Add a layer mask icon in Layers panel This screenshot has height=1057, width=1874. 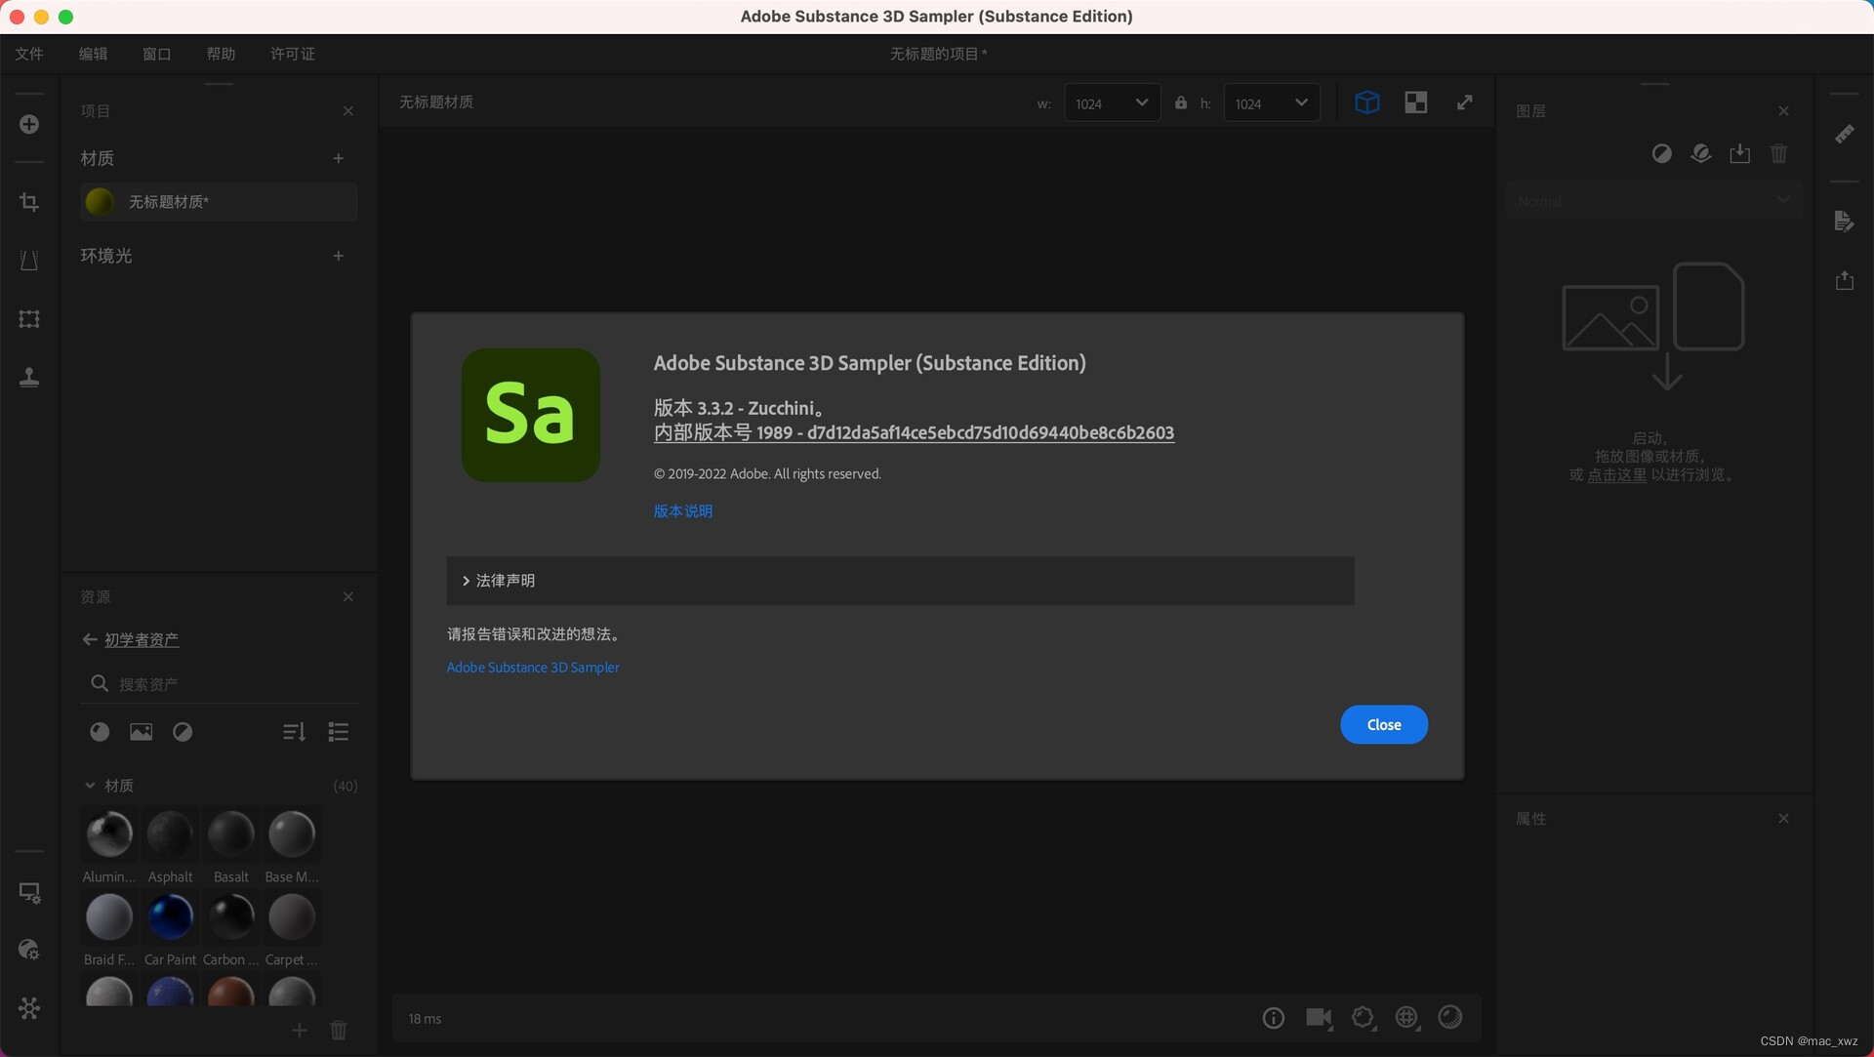(1701, 153)
